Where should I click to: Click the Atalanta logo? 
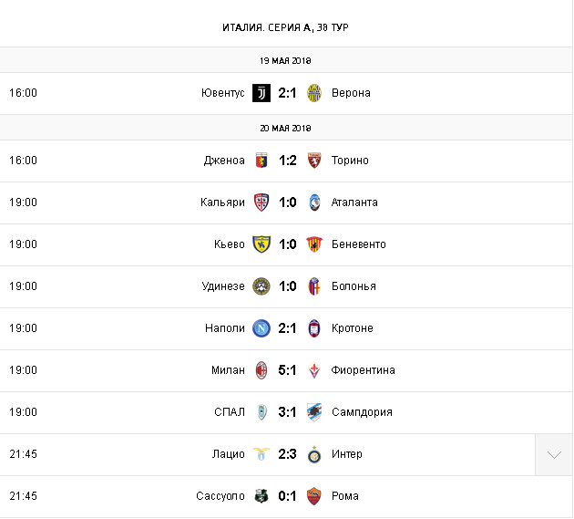coord(315,202)
